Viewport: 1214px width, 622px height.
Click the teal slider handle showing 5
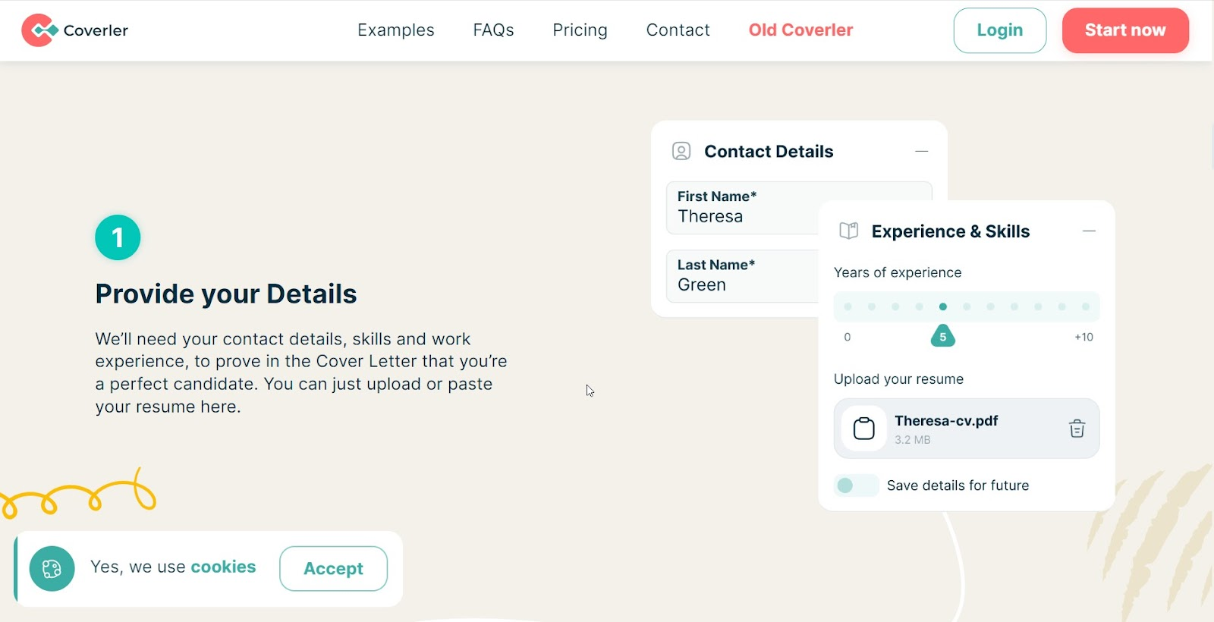point(943,336)
